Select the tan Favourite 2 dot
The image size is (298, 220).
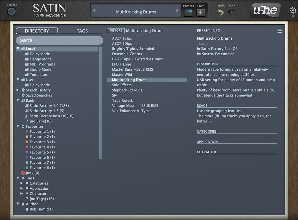point(27,137)
